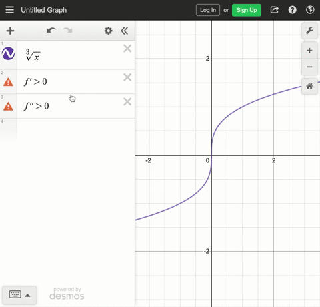
Task: Open the Language globe icon
Action: tap(310, 10)
